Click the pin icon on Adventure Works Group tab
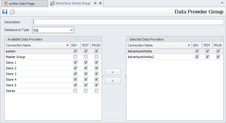The image size is (226, 123). pyautogui.click(x=95, y=3)
